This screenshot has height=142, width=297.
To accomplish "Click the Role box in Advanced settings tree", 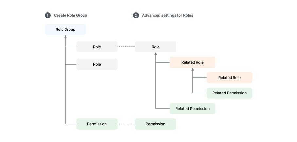I will (156, 47).
